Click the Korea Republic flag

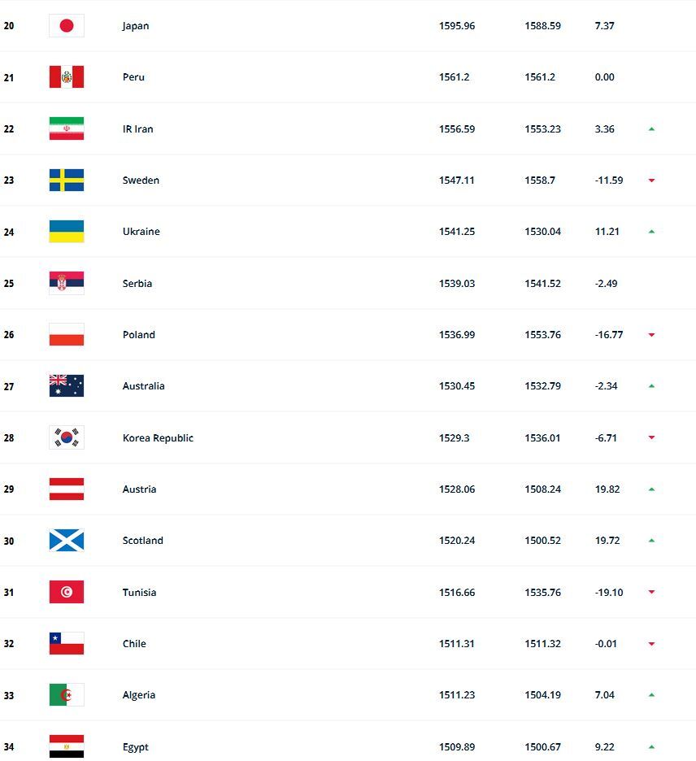point(67,437)
